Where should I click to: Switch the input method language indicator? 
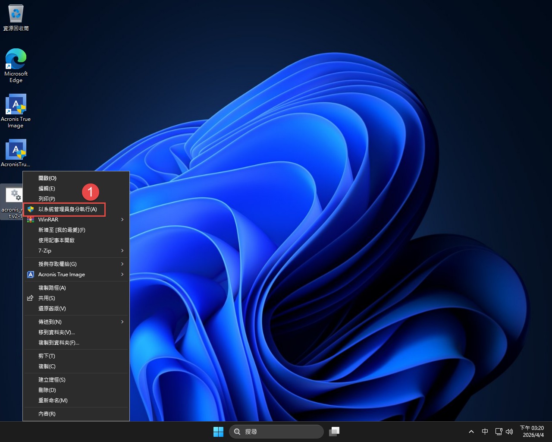coord(485,432)
